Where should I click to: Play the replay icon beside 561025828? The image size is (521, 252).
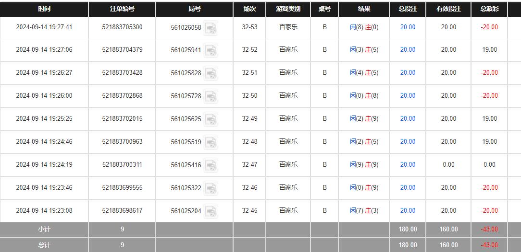[x=211, y=73]
